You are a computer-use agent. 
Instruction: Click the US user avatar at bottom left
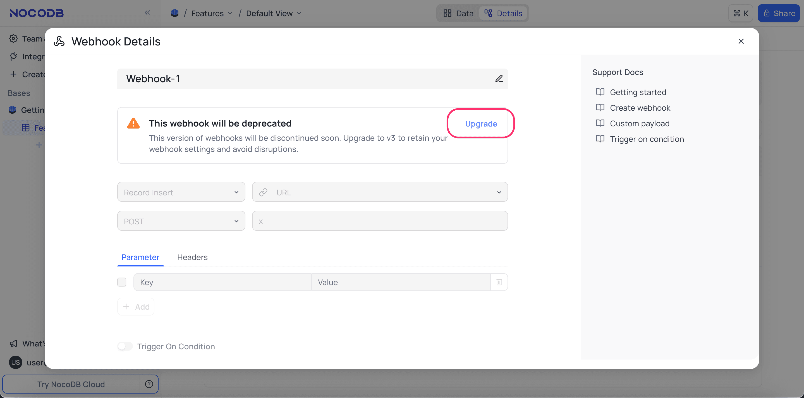tap(15, 362)
